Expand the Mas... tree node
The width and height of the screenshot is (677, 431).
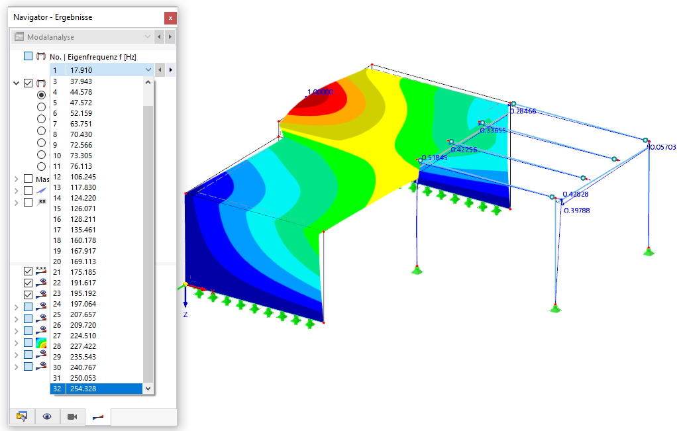(x=17, y=179)
